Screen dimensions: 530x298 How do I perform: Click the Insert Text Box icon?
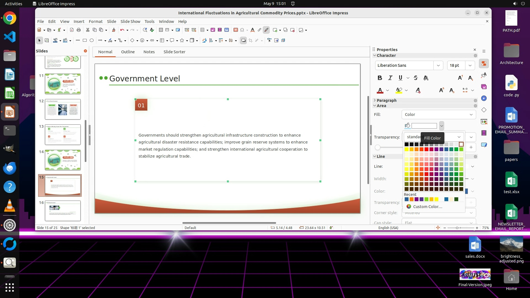coord(236,30)
